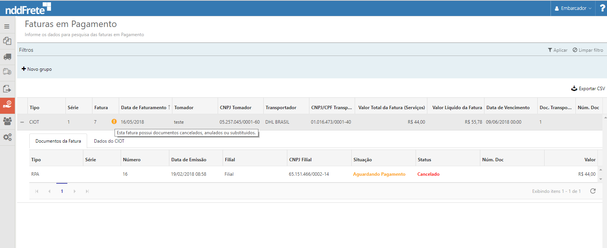Click the help question mark icon
This screenshot has width=607, height=248.
pos(602,8)
